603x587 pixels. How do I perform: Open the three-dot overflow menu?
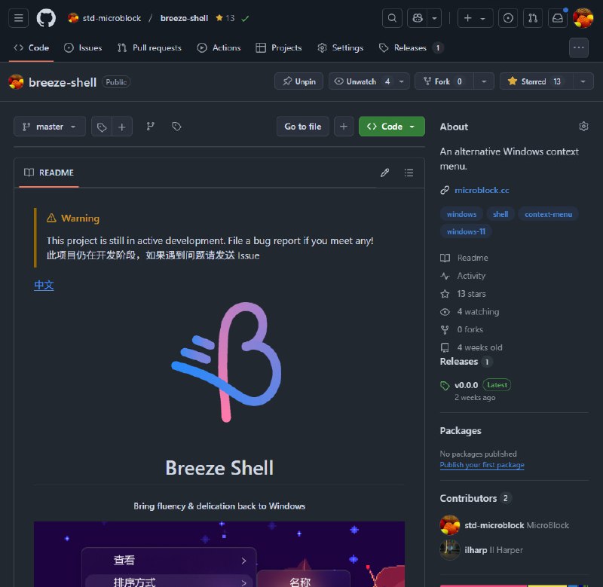click(x=578, y=47)
